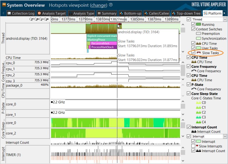The width and height of the screenshot is (228, 164).
Task: Click up arrow of Core Frequency scrollbar
Action: tap(183, 62)
